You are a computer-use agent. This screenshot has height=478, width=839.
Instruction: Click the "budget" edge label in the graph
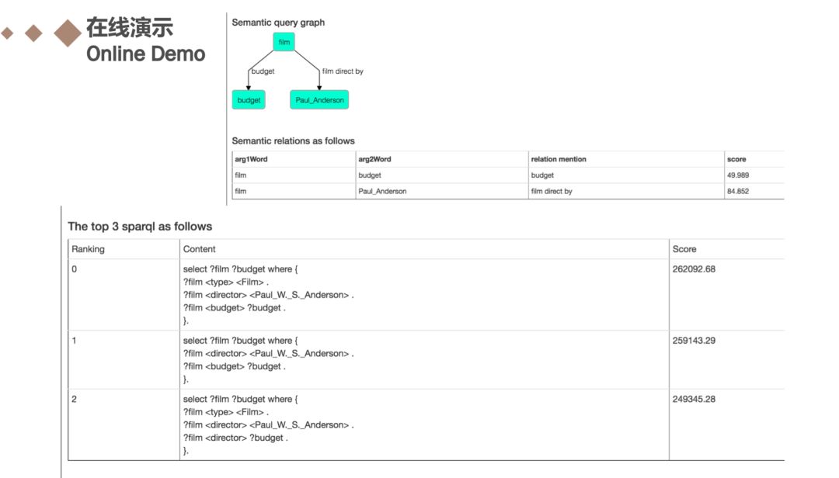263,71
